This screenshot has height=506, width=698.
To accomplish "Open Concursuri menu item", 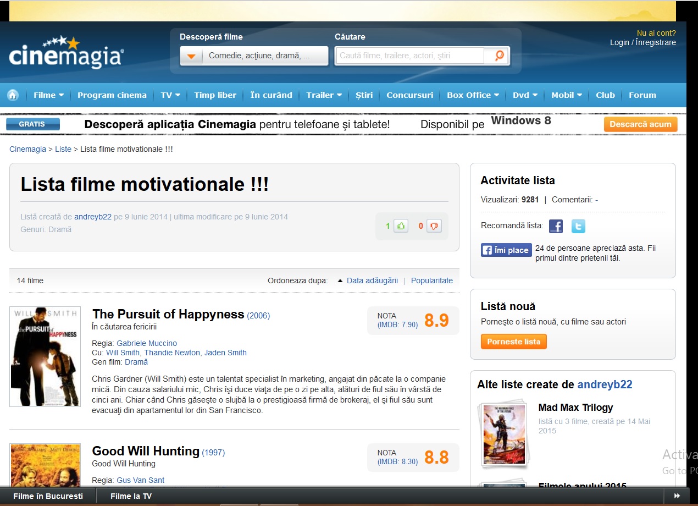I will [x=409, y=95].
